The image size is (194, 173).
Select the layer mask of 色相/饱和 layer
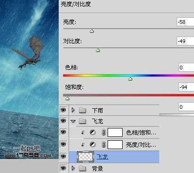point(115,133)
